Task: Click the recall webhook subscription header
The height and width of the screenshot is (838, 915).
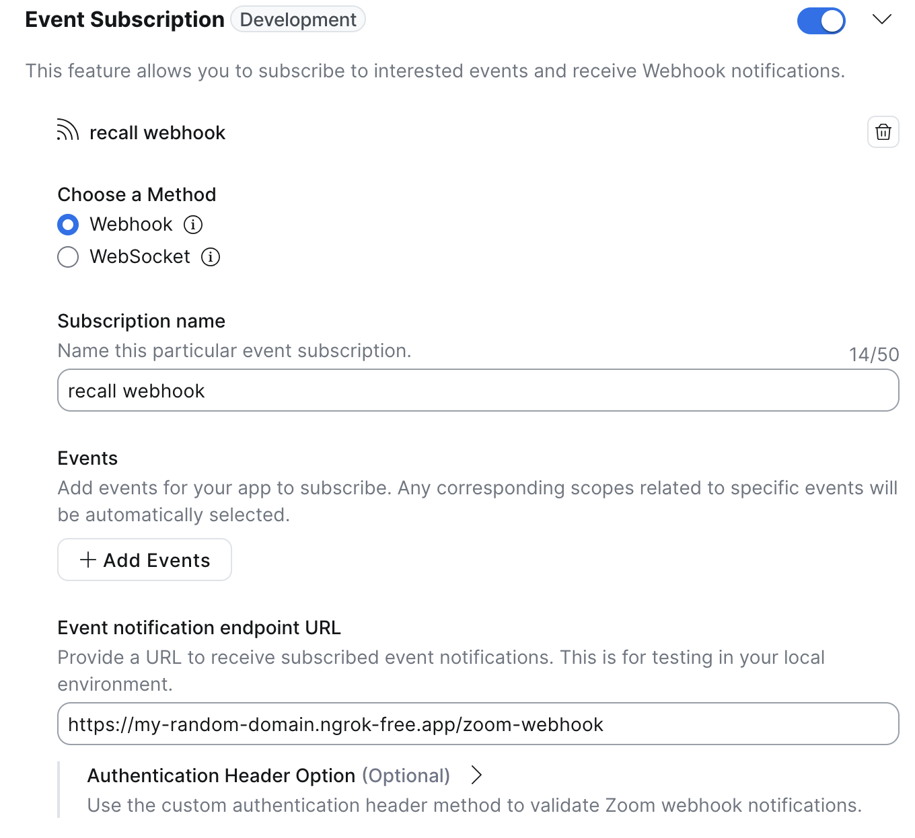Action: tap(157, 132)
